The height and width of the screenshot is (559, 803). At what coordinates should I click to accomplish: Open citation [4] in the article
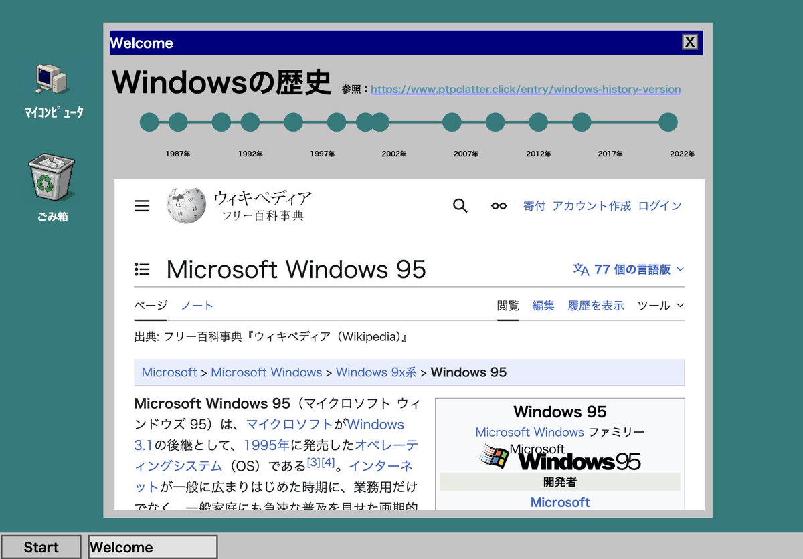coord(328,462)
